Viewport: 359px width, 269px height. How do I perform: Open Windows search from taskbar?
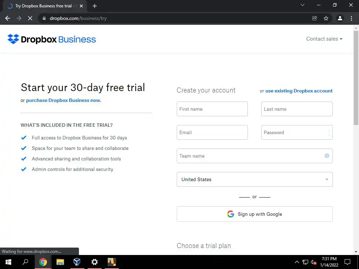(25, 262)
